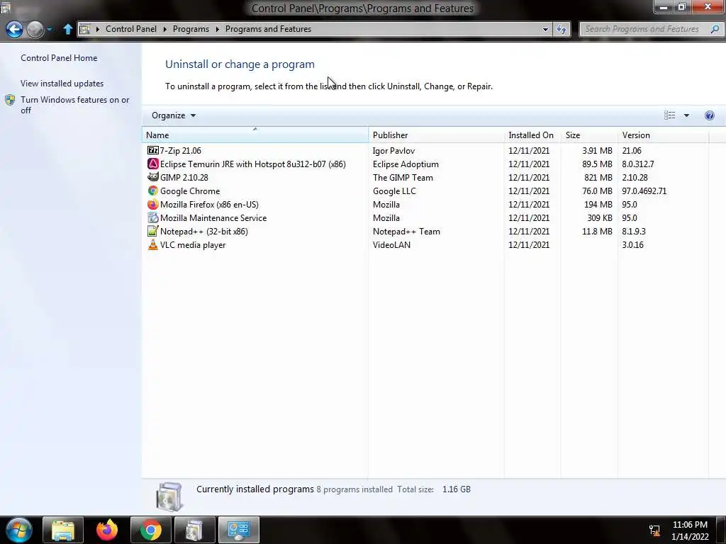The image size is (726, 544).
Task: Click the Programs breadcrumb
Action: [191, 28]
